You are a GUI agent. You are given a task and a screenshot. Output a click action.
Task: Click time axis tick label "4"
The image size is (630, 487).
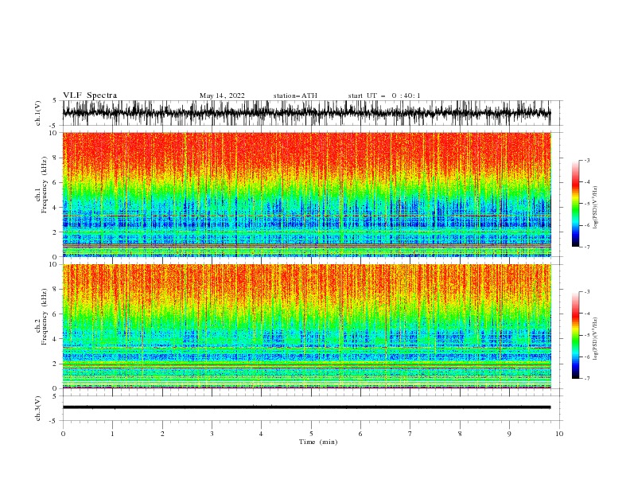pos(261,434)
